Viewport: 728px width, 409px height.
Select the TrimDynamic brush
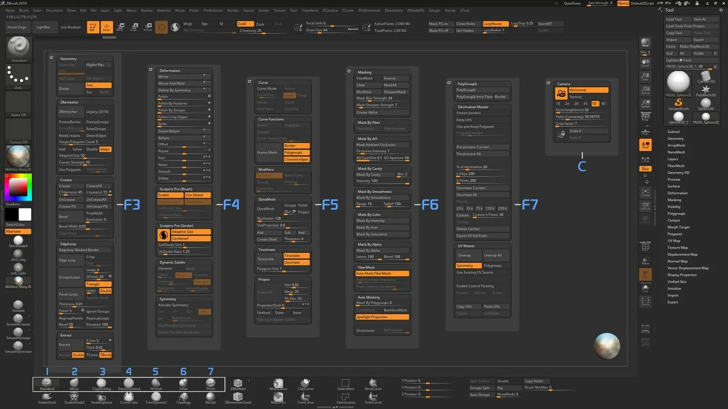(x=156, y=399)
